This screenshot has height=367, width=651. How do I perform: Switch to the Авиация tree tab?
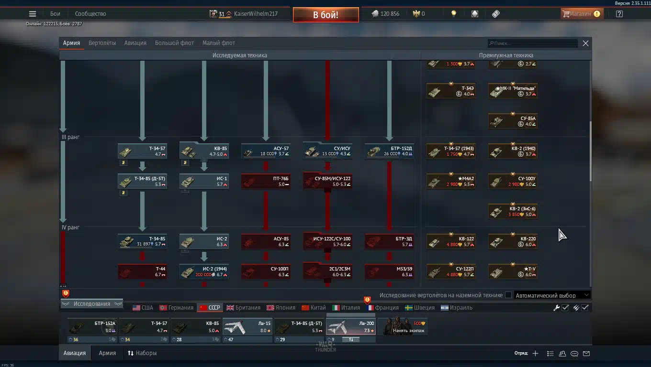coord(135,43)
